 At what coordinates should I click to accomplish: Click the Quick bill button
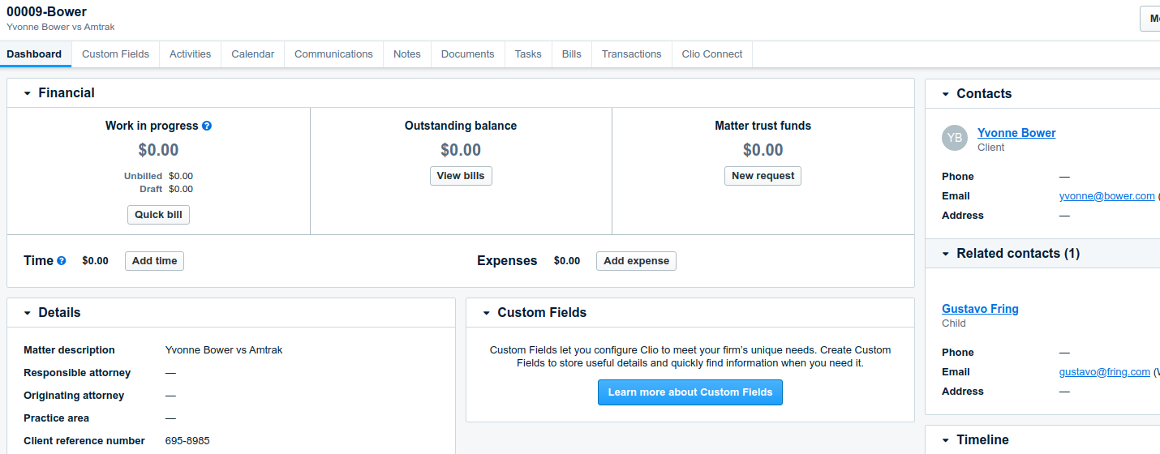pos(158,215)
